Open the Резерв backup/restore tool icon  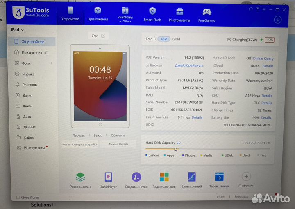pos(81,177)
